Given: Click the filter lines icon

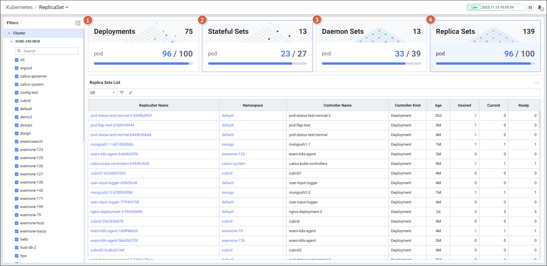Looking at the screenshot, I should 122,93.
